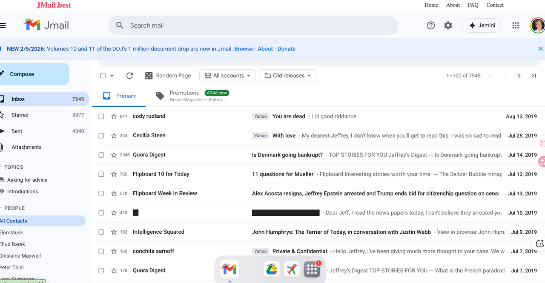Open the Starred folder
Image resolution: width=545 pixels, height=283 pixels.
coord(44,115)
